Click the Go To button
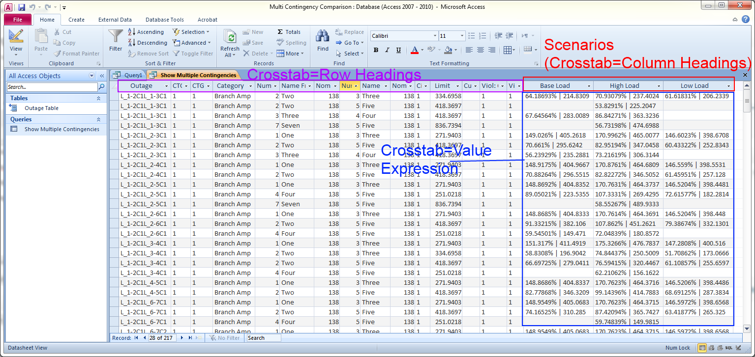Screen dimensions: 755x357 tap(350, 43)
